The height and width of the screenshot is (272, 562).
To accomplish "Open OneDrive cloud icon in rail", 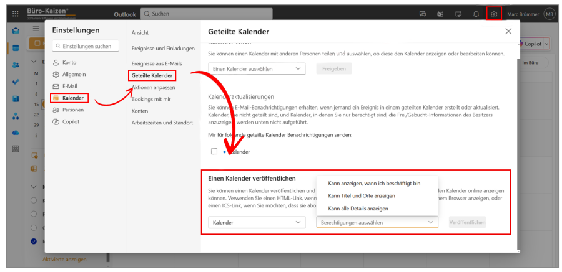I will [x=16, y=133].
